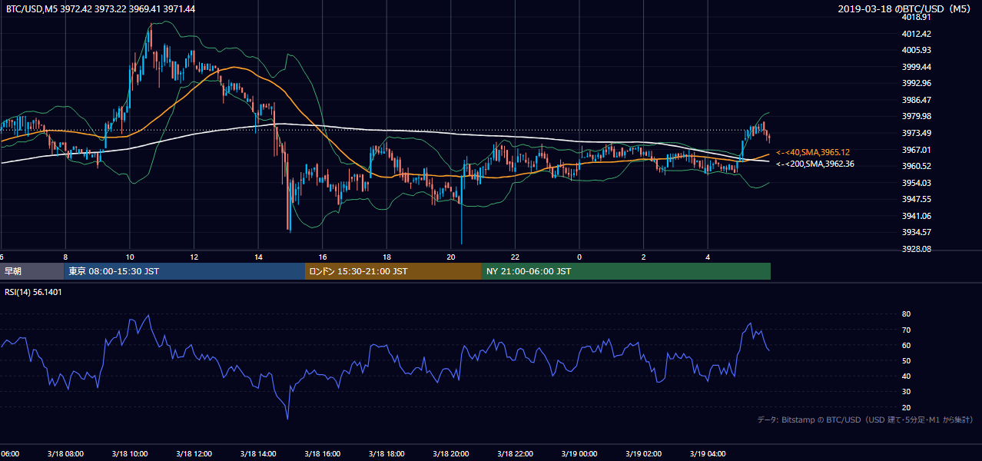Click the 3/18 08:00 date label
The height and width of the screenshot is (461, 982).
coord(65,454)
